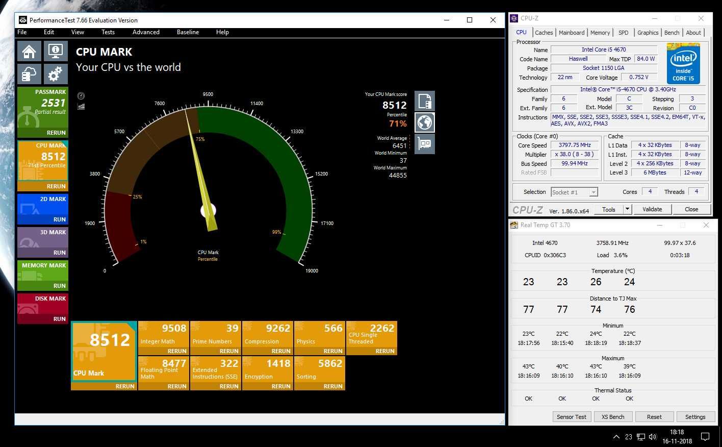Click the network icon in system tray
722x447 pixels.
tap(641, 437)
